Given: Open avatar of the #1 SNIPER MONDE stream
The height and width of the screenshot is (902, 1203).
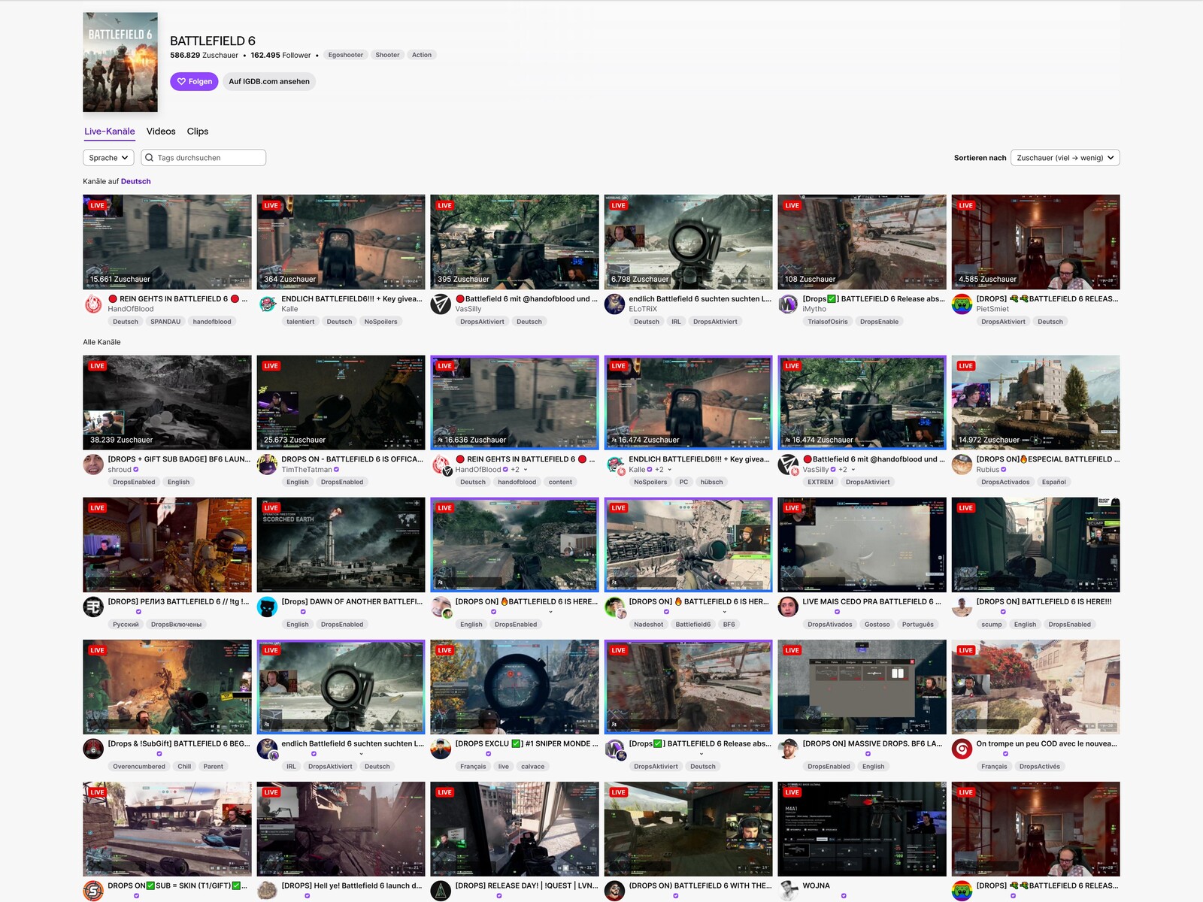Looking at the screenshot, I should tap(441, 749).
